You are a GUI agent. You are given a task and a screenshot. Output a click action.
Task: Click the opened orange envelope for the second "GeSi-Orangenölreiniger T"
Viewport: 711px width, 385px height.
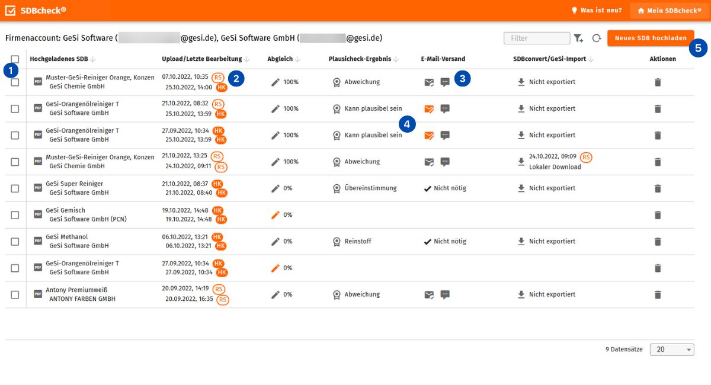[428, 134]
